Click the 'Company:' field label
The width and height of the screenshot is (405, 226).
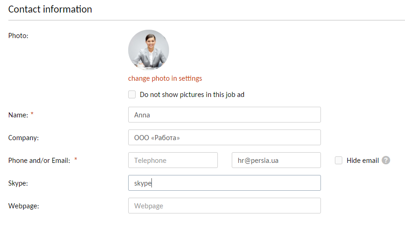click(24, 137)
